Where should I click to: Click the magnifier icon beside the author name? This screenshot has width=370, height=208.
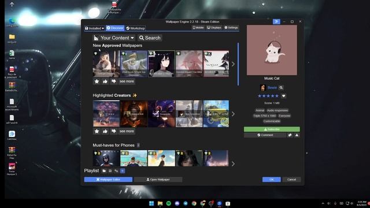pyautogui.click(x=281, y=87)
